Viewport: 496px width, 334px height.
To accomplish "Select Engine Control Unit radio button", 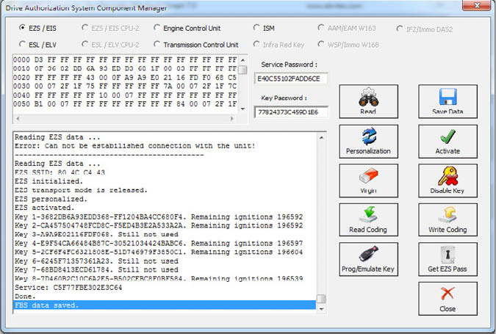I will pos(157,28).
